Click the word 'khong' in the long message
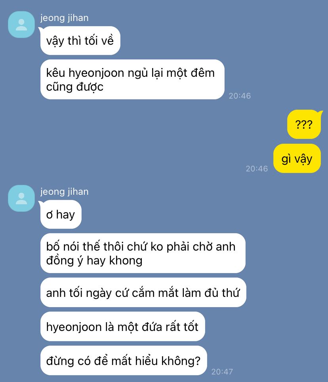Image resolution: width=328 pixels, height=382 pixels. click(x=126, y=261)
